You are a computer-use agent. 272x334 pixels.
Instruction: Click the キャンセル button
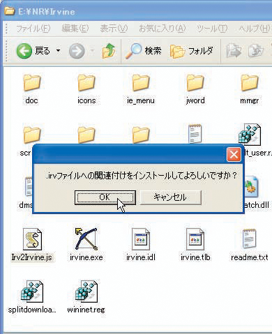point(170,197)
